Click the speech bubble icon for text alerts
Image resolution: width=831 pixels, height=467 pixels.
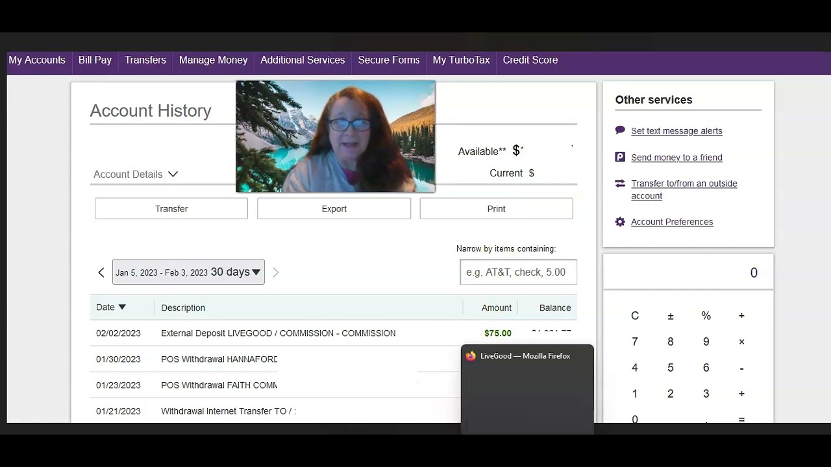coord(620,130)
